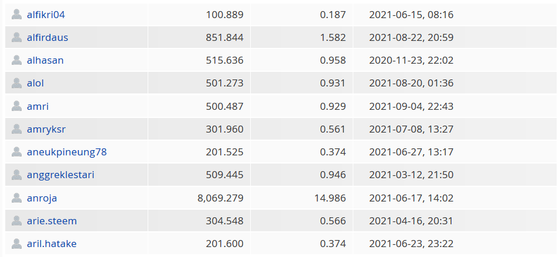Click the user icon next to alol
Viewport: 559px width, 257px height.
(x=16, y=84)
